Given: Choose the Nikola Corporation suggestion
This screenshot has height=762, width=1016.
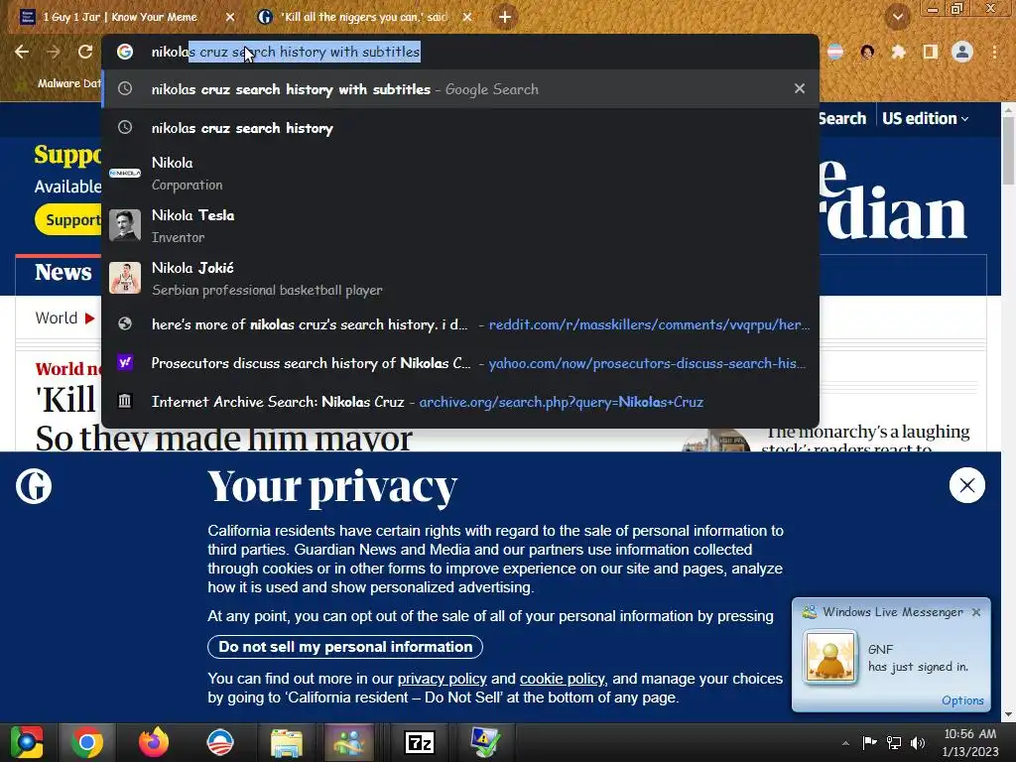Looking at the screenshot, I should (x=460, y=173).
